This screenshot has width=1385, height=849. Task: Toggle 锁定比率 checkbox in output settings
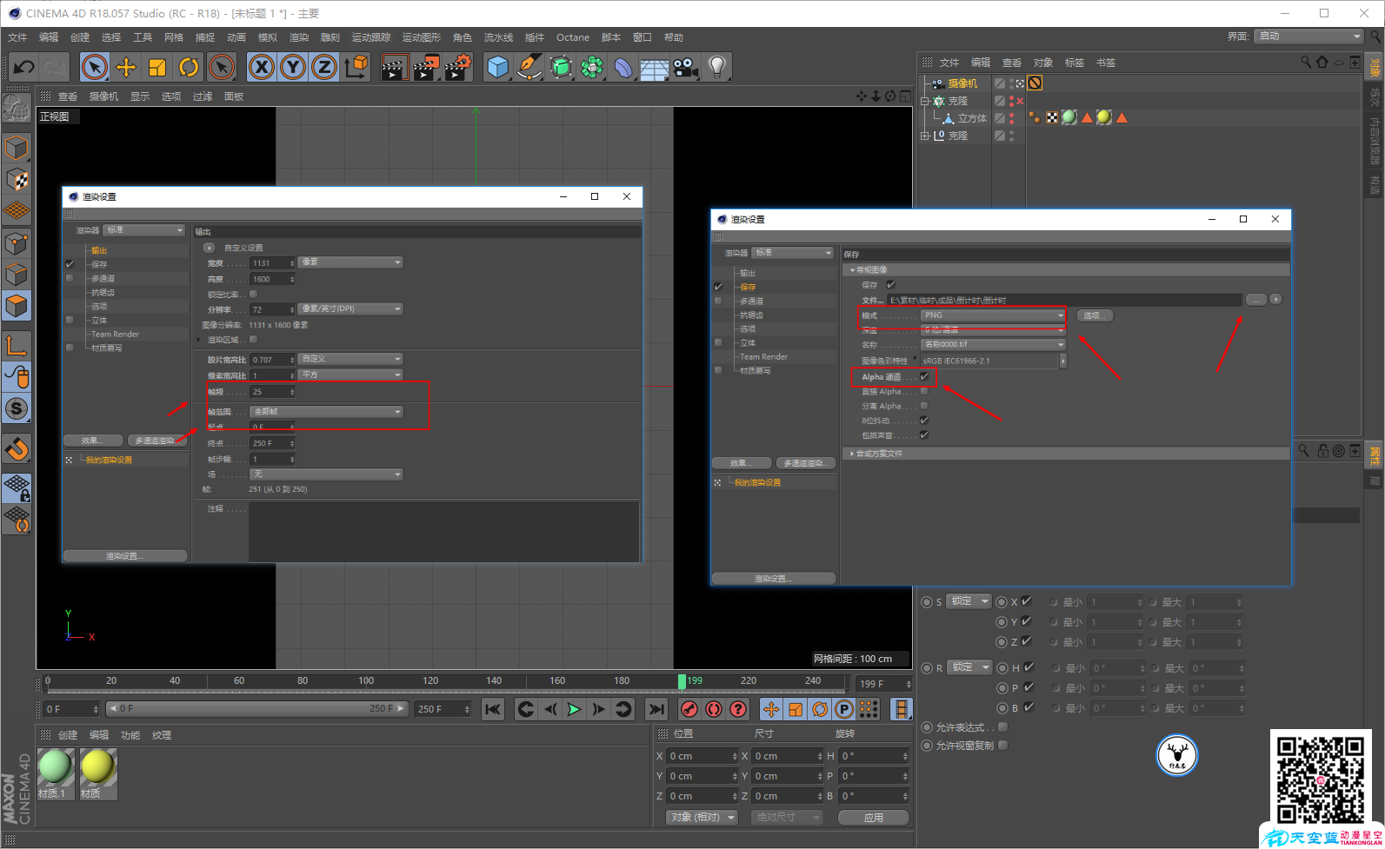pyautogui.click(x=253, y=294)
